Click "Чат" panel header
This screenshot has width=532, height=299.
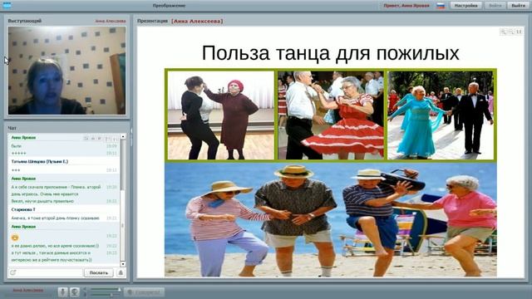(12, 128)
